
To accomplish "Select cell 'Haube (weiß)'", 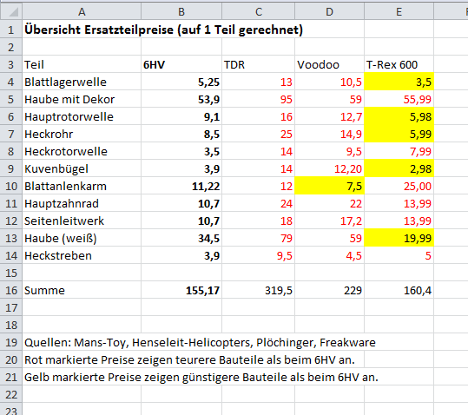I will 82,238.
